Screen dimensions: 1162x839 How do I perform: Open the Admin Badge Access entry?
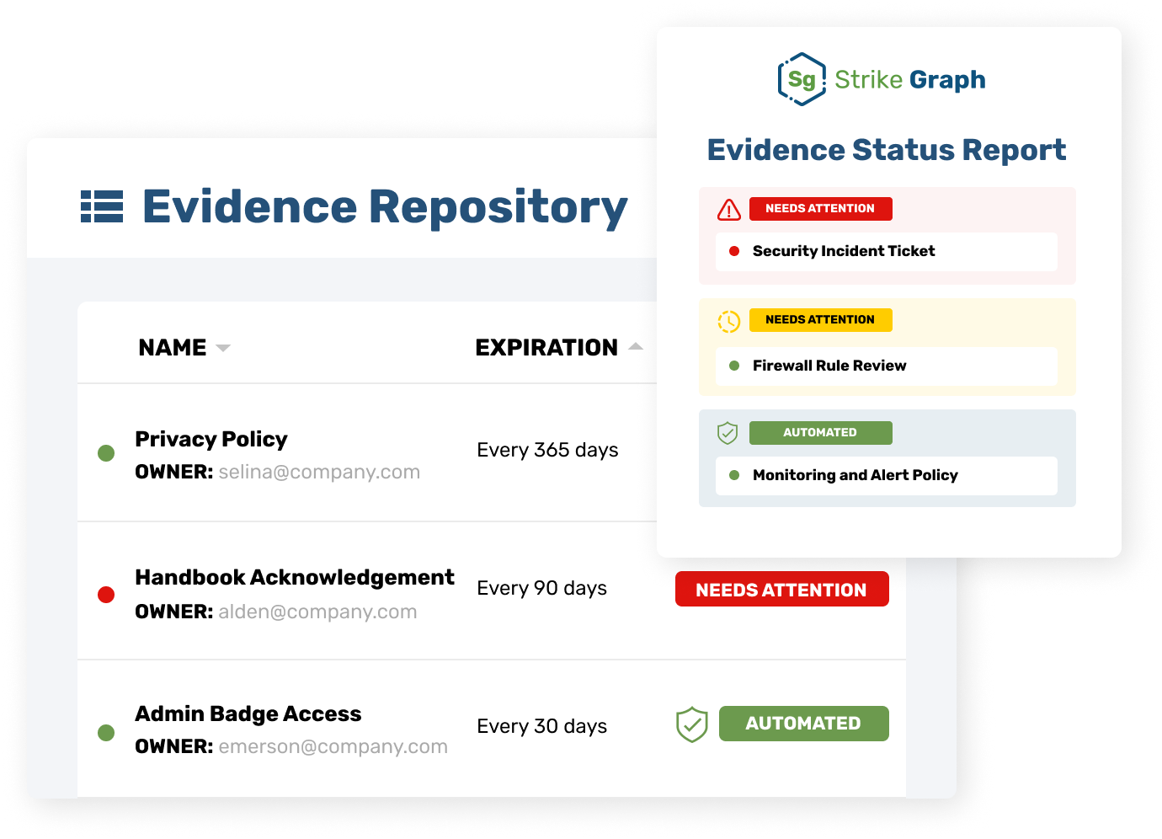(248, 713)
